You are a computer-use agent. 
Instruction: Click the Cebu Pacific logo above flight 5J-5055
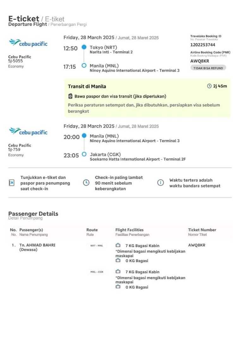(28, 43)
